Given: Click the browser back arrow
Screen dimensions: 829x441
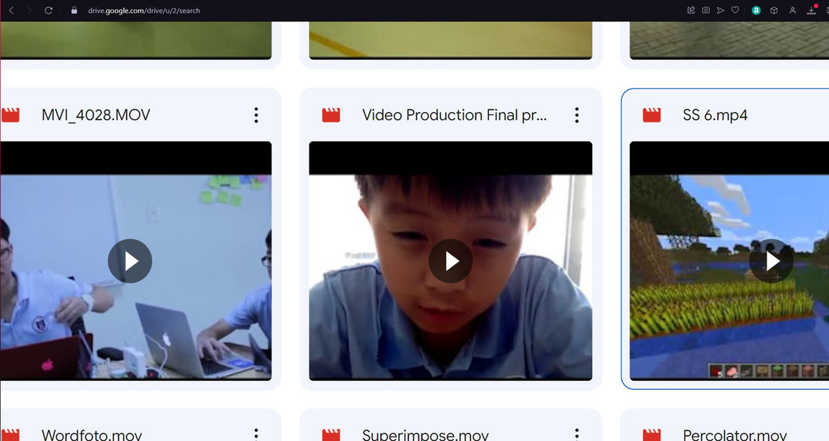Looking at the screenshot, I should (x=11, y=10).
